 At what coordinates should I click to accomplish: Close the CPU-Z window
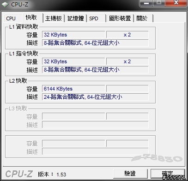(x=176, y=3)
